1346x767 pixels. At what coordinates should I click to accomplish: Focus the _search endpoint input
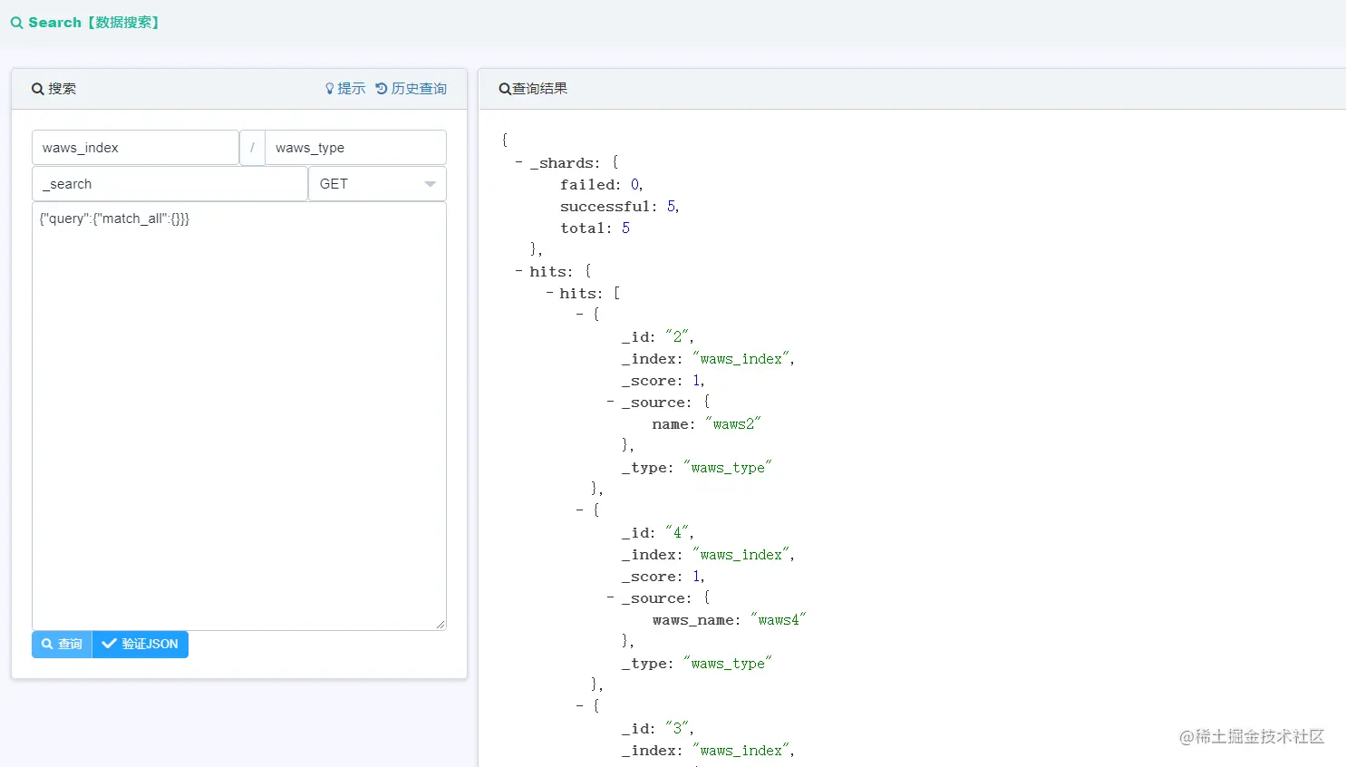coord(169,184)
